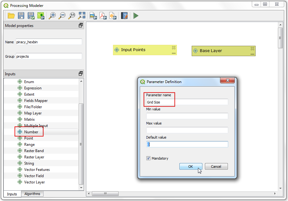
Task: Delete the Input Points node
Action: (173, 48)
